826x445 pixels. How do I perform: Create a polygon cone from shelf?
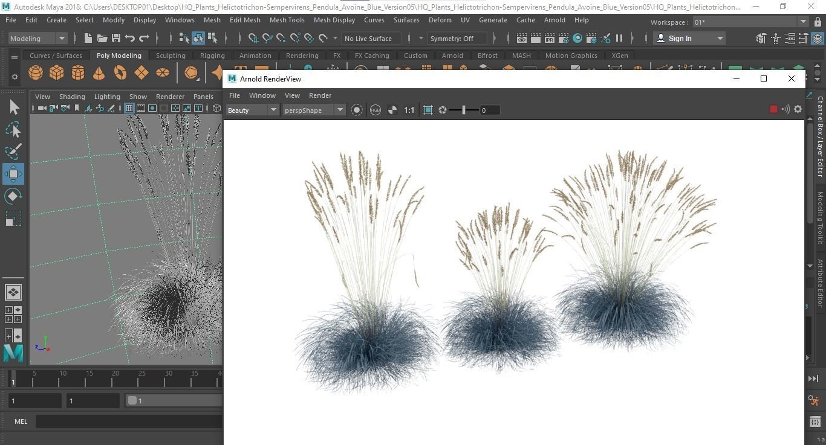tap(99, 73)
